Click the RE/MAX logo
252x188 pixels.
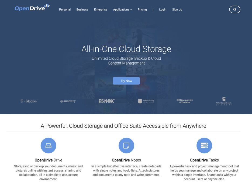(106, 101)
